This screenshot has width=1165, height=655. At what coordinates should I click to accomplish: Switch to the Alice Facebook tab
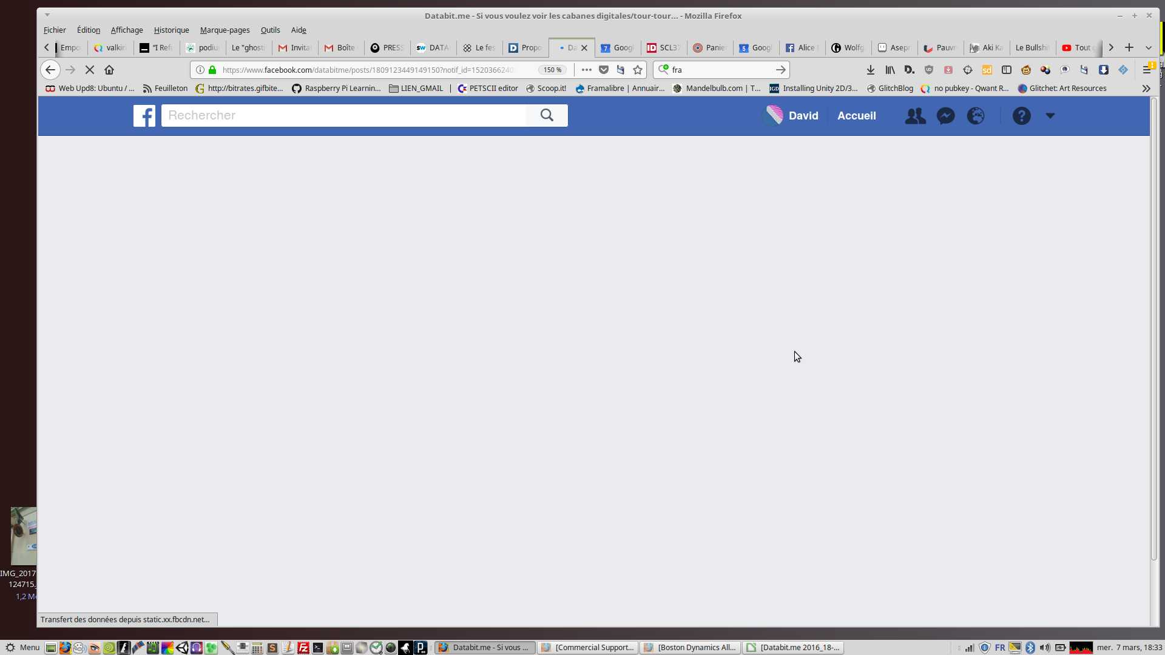tap(802, 47)
